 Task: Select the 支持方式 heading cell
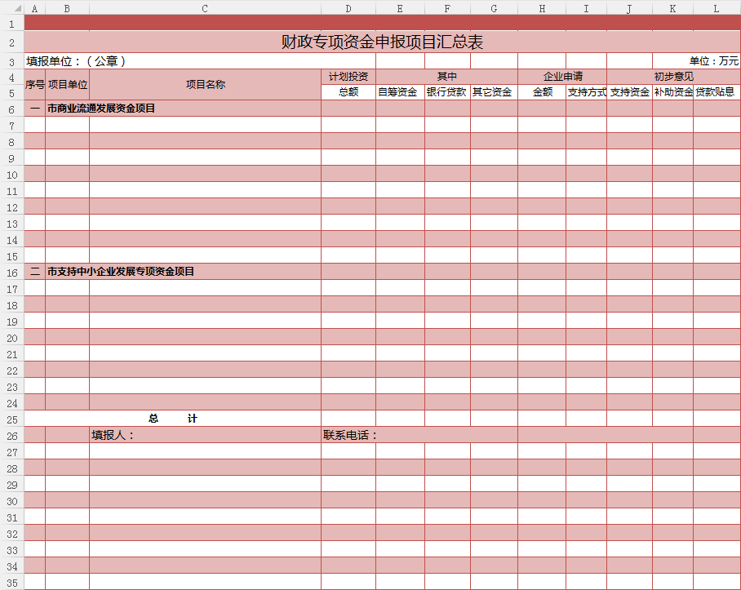tap(586, 92)
